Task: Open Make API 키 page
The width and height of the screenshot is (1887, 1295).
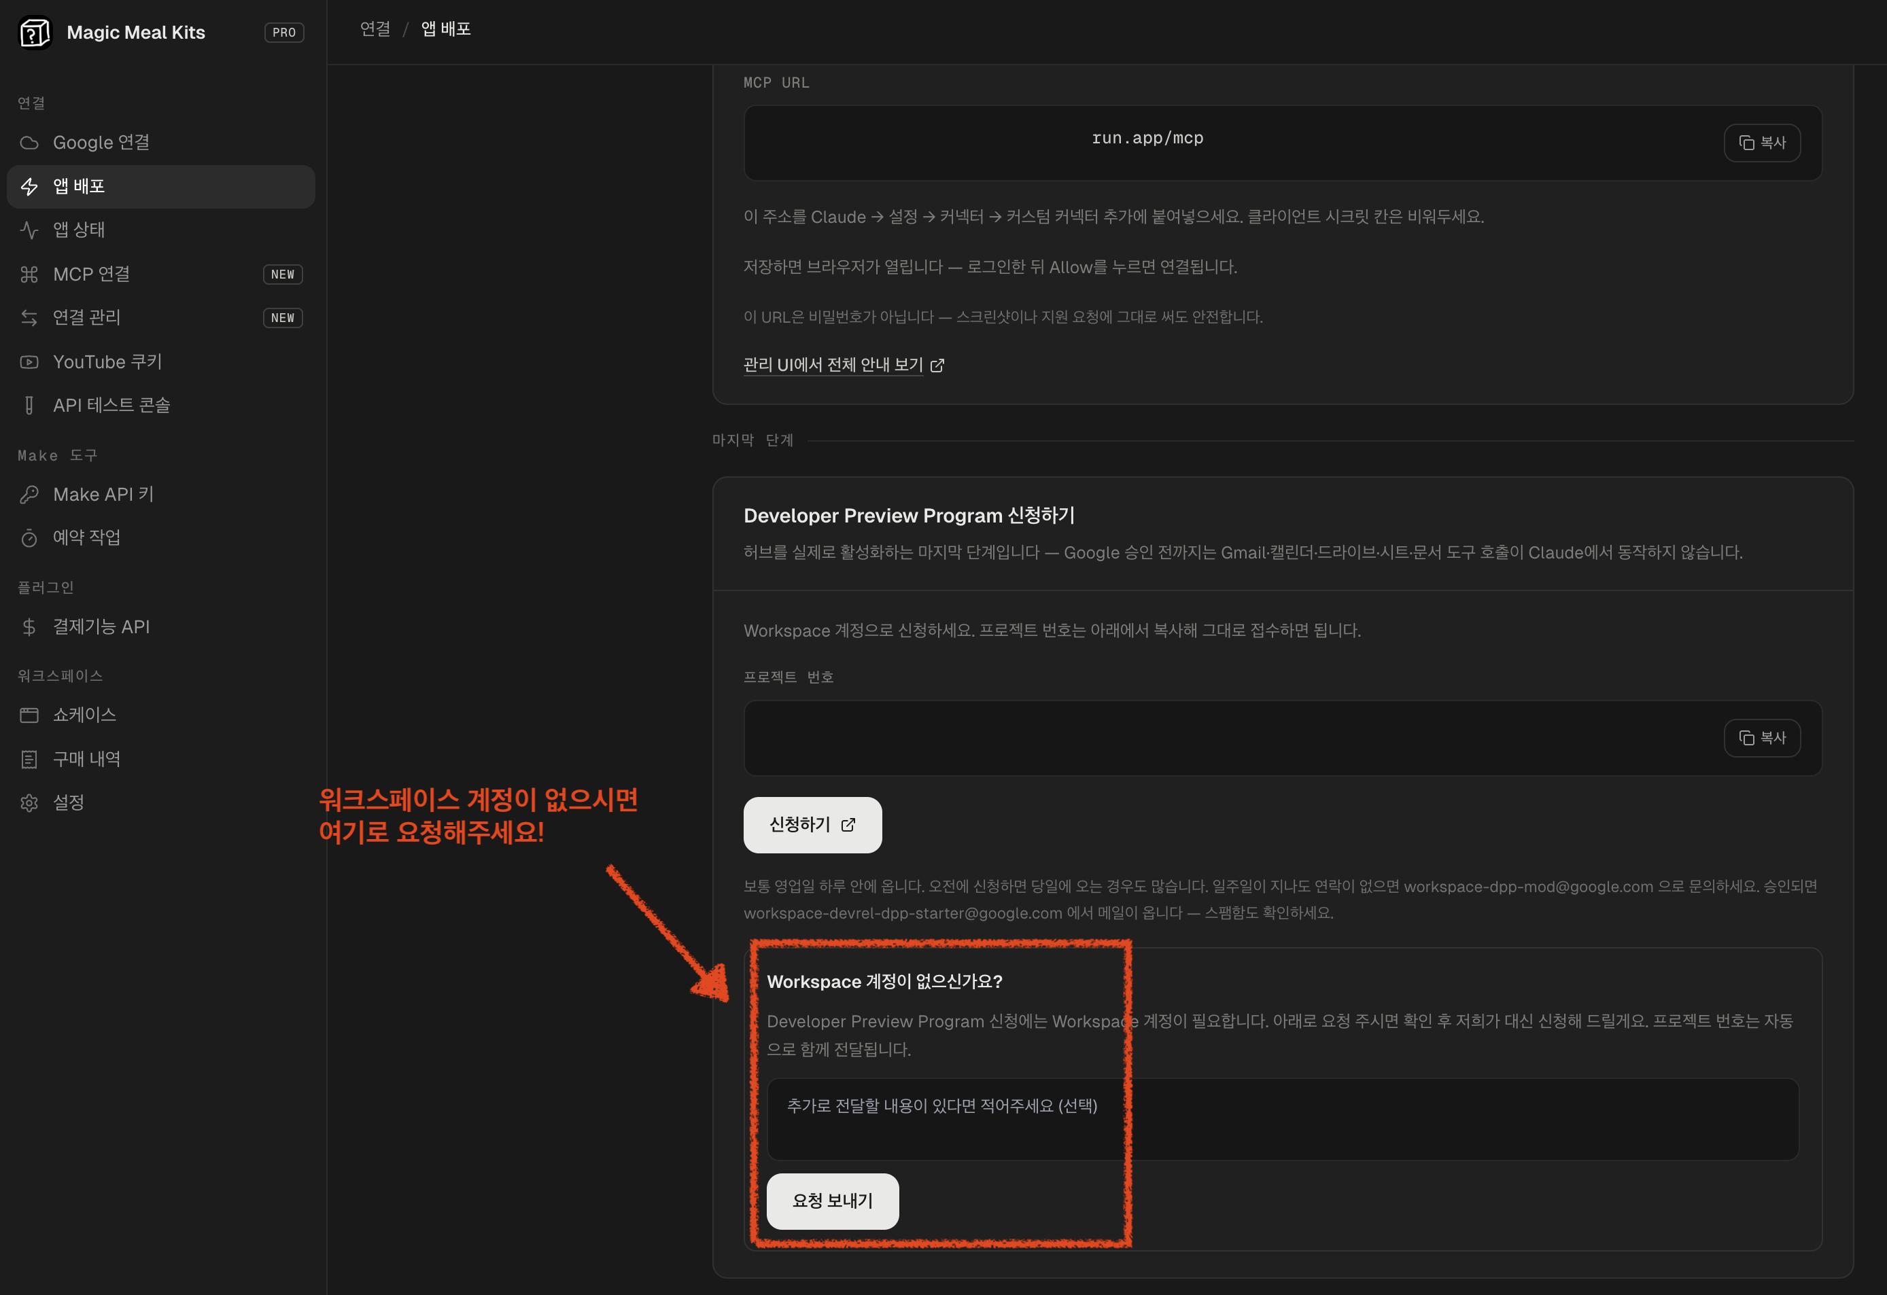Action: pos(161,494)
